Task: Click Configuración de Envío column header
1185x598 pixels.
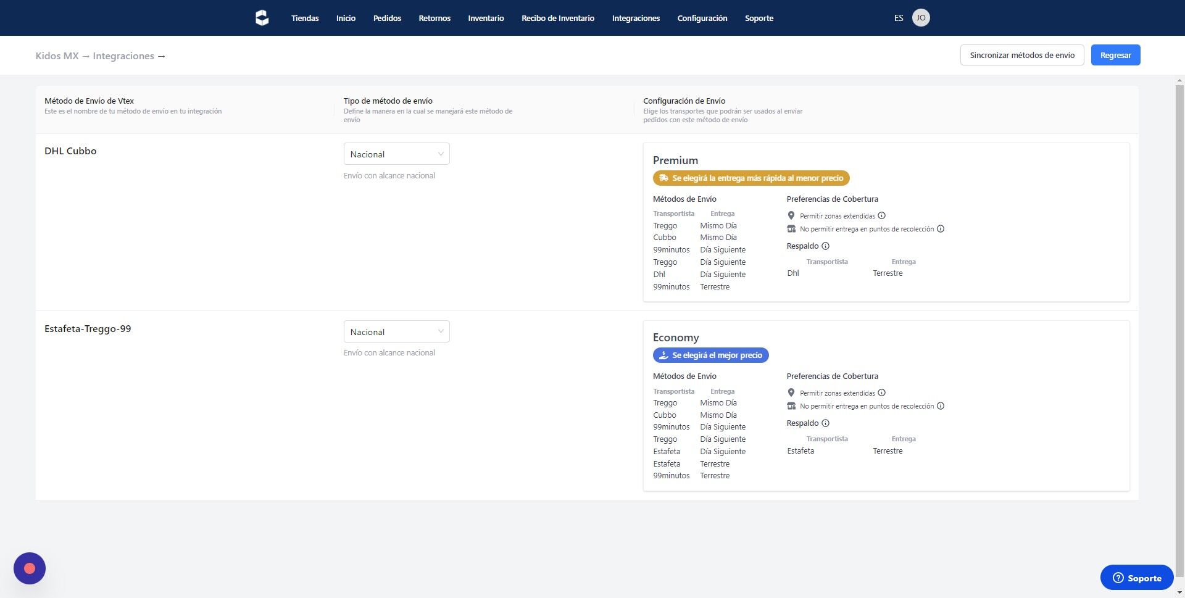Action: [x=684, y=101]
